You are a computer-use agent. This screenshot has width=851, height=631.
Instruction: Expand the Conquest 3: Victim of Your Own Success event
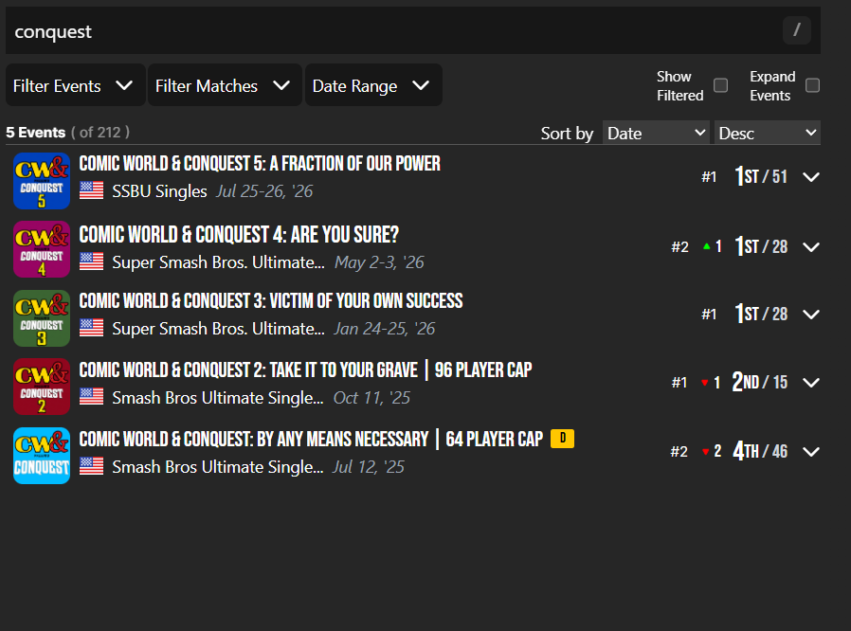(x=811, y=315)
